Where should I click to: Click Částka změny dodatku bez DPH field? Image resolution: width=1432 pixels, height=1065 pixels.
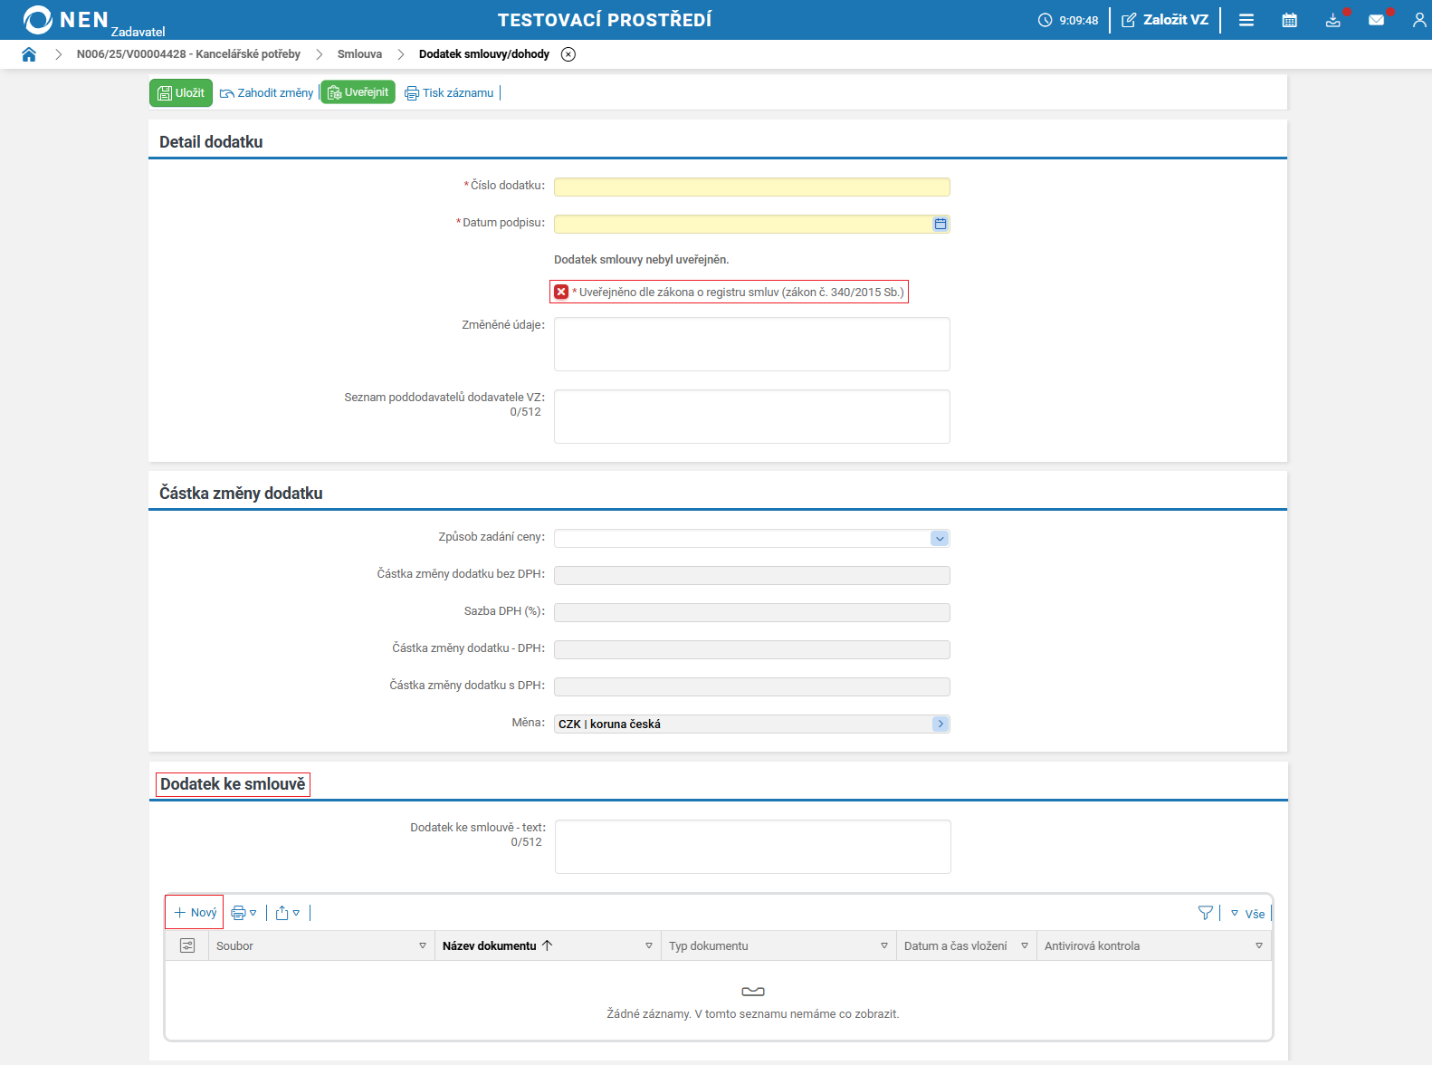point(752,575)
